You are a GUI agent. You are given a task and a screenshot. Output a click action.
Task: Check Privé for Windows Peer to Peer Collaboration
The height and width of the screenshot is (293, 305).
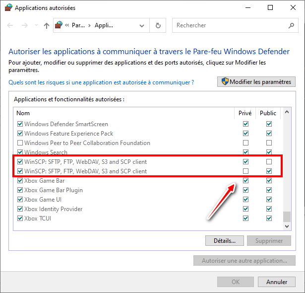[245, 143]
